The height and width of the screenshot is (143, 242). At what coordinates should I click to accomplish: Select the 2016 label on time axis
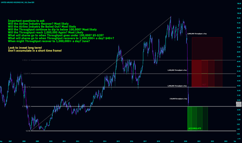pyautogui.click(x=131, y=141)
